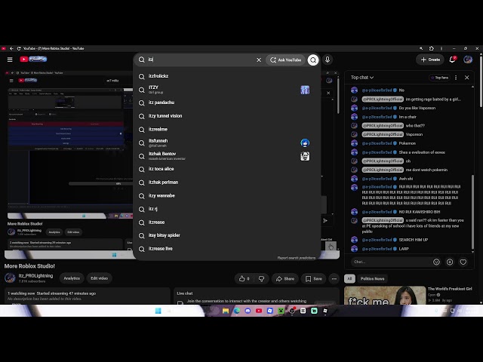The image size is (483, 362).
Task: Open account avatar menu top right
Action: [468, 60]
